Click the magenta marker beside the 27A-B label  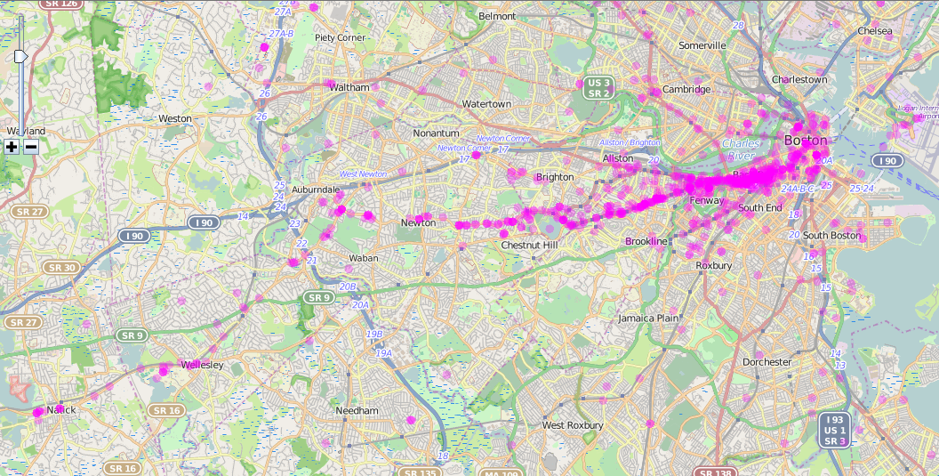[x=264, y=47]
